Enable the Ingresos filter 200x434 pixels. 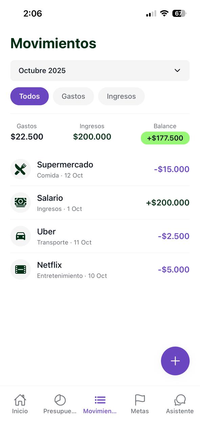(x=121, y=96)
